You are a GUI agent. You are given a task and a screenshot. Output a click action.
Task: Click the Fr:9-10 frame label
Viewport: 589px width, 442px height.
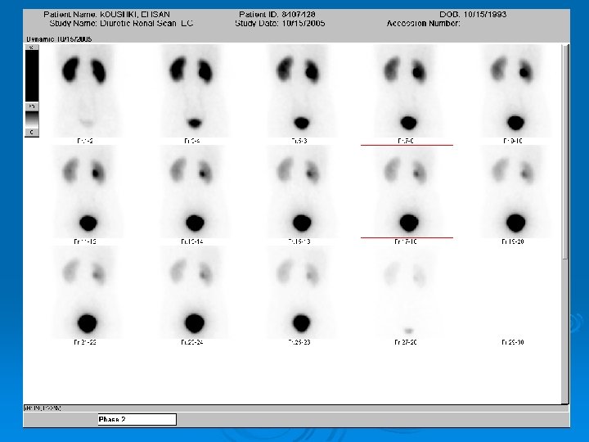click(513, 141)
